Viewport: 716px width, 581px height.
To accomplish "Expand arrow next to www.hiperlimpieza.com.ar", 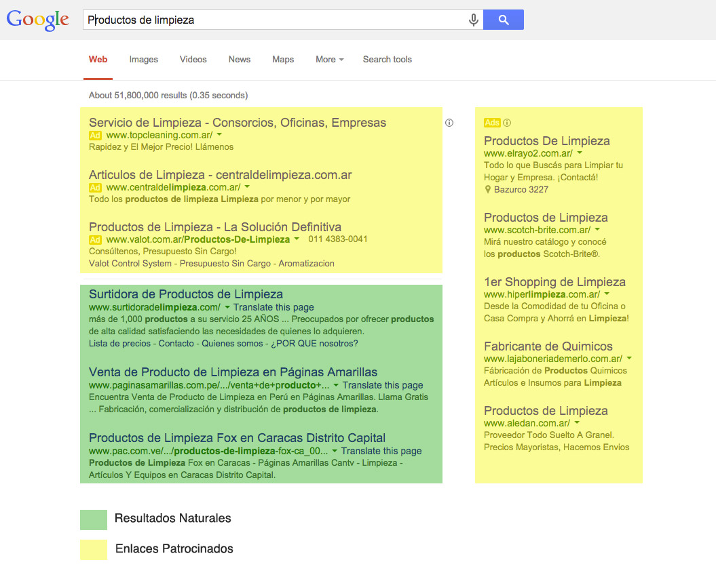I will click(607, 294).
